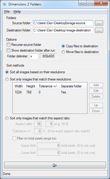Click the Height column header
The image size is (110, 179).
pyautogui.click(x=31, y=86)
